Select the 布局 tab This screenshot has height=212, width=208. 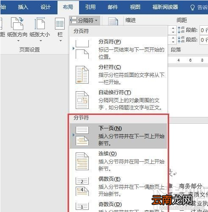pos(68,7)
